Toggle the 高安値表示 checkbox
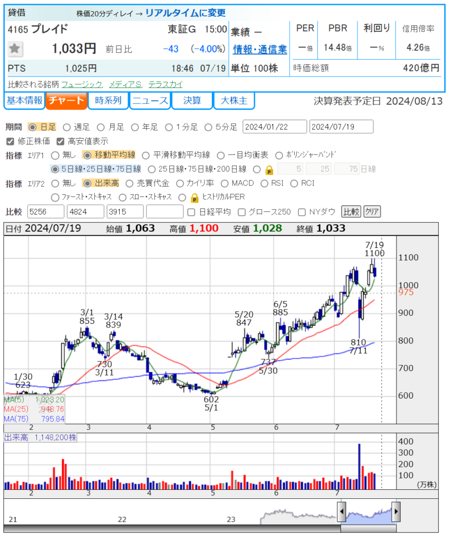Viewport: 455px width, 540px height. (60, 141)
